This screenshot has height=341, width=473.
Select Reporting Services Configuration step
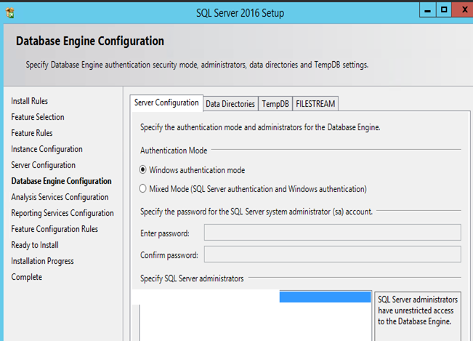(62, 213)
